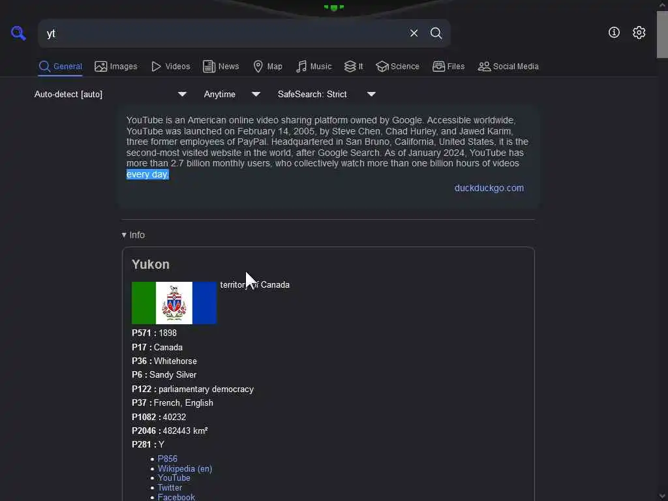
Task: Open the YouTube link in Yukon infobox
Action: 174,478
